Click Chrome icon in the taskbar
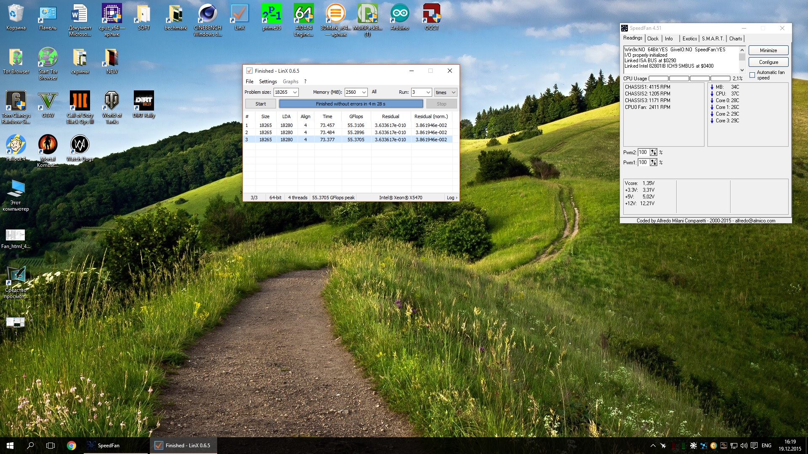This screenshot has width=808, height=454. pyautogui.click(x=72, y=446)
